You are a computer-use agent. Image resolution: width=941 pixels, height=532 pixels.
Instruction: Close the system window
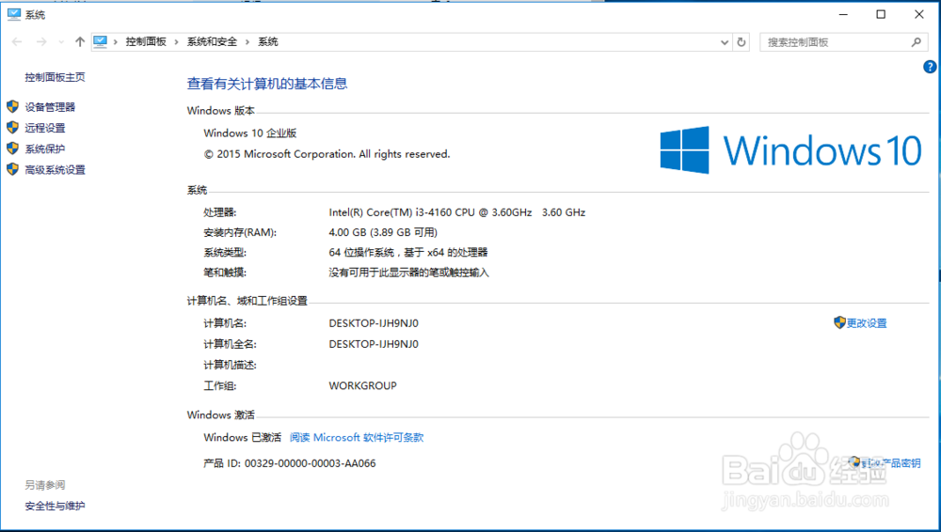click(918, 14)
